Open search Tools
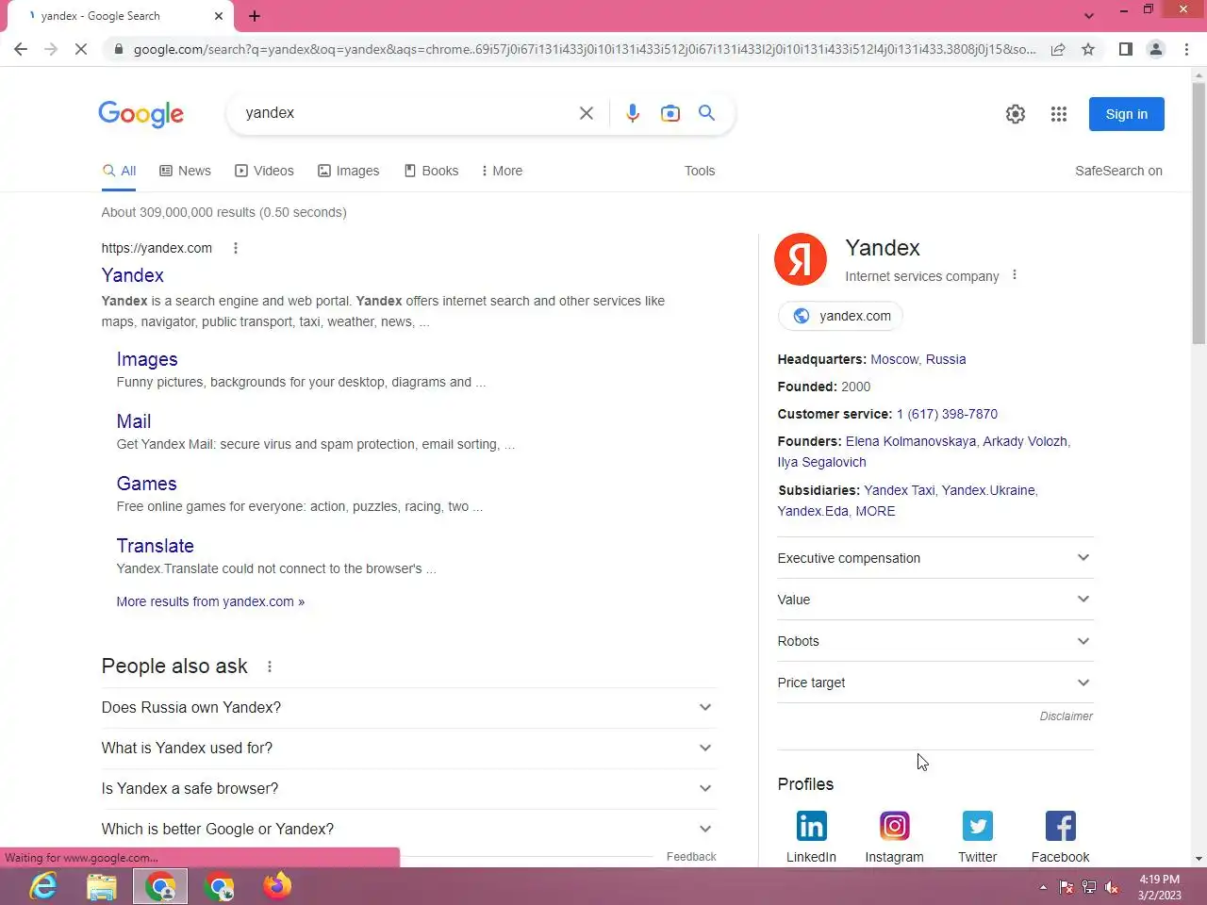Screen dimensions: 1207x905 point(700,171)
